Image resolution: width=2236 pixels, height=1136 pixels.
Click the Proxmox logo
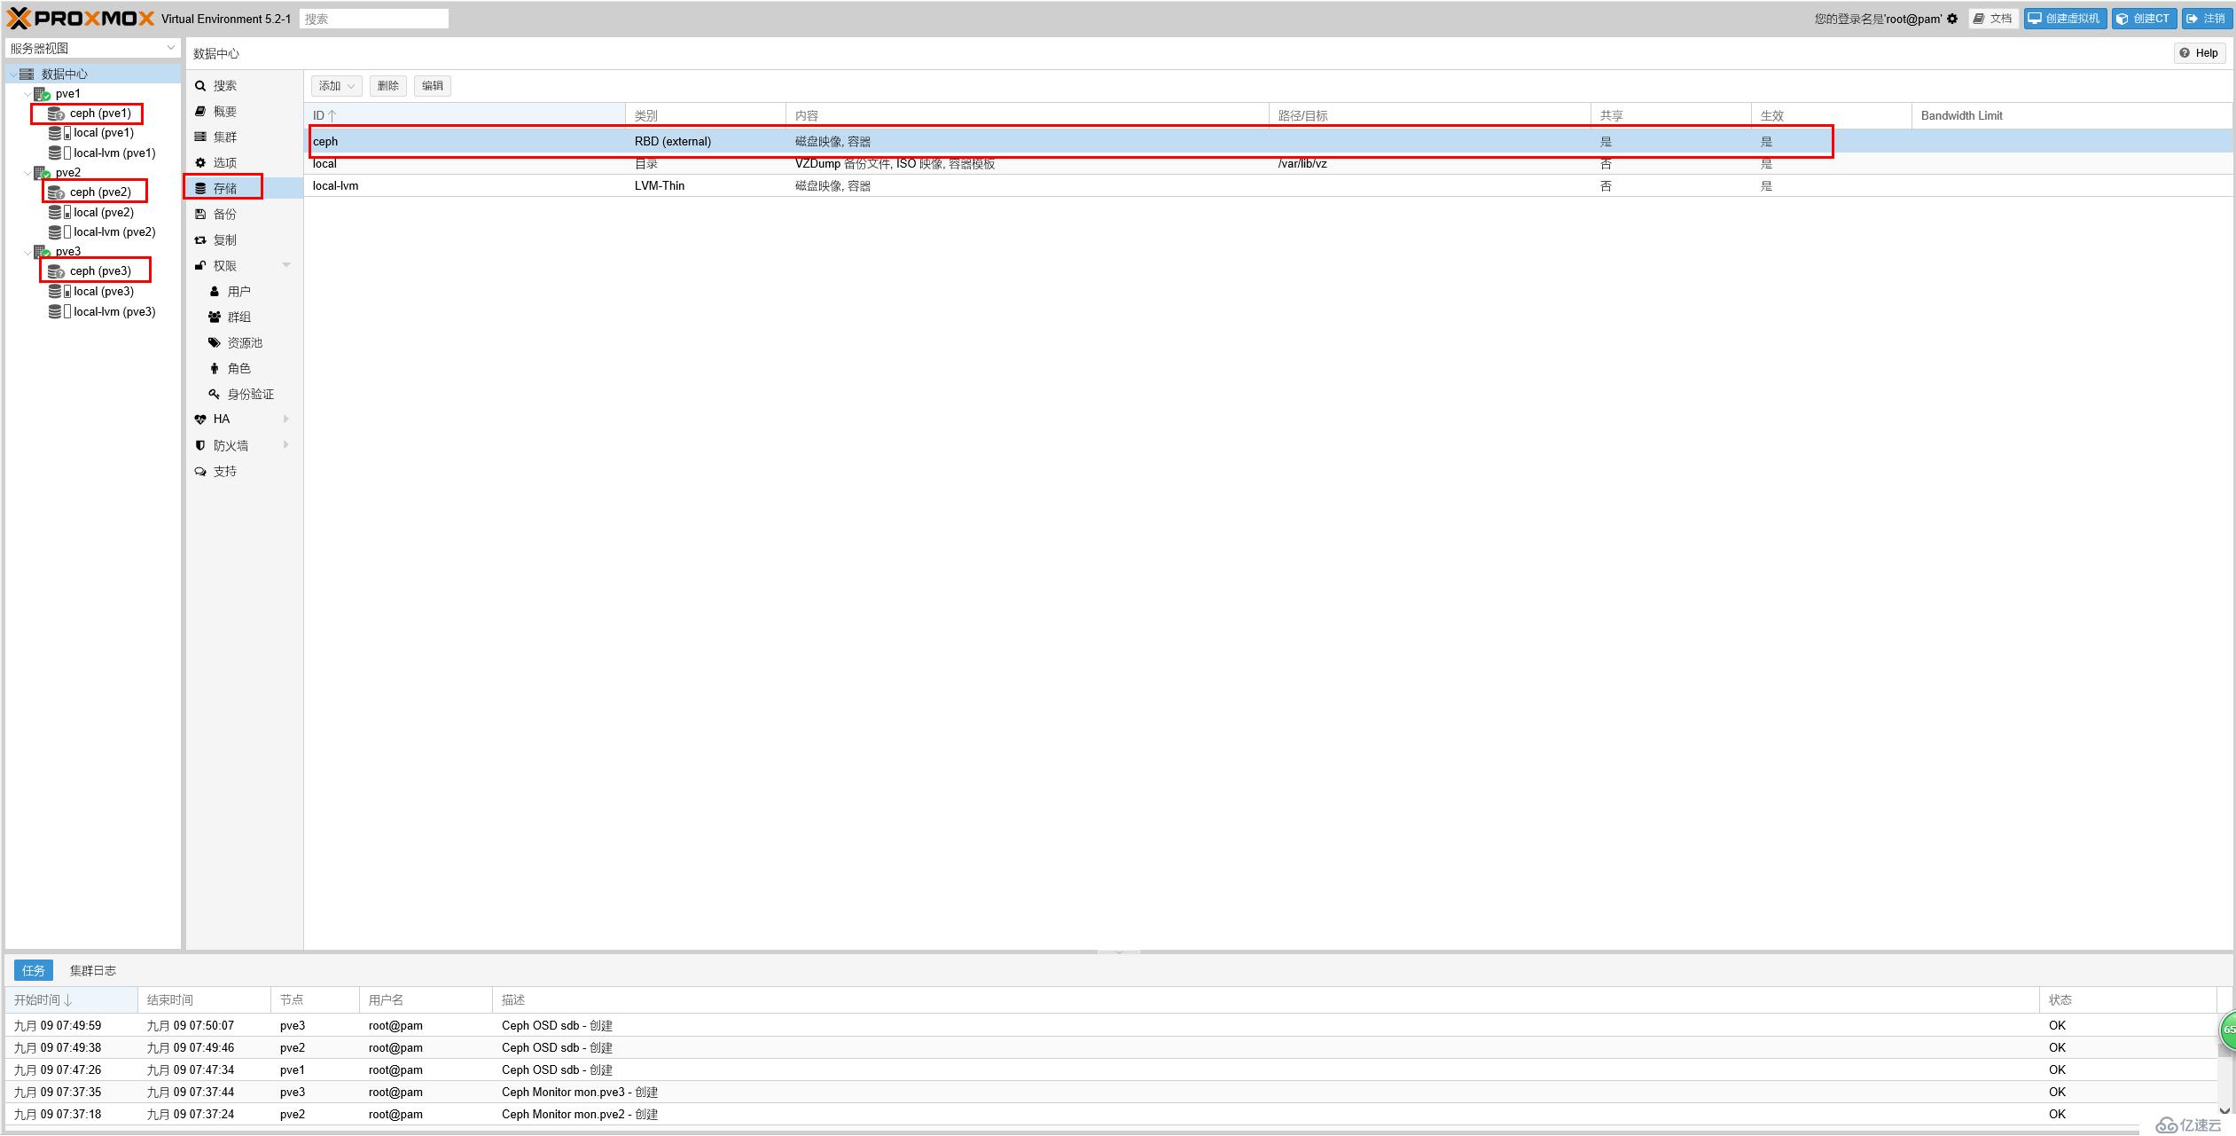81,19
